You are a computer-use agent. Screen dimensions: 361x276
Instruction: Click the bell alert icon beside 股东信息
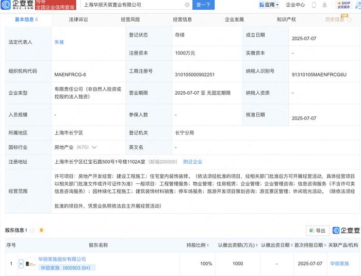click(x=41, y=230)
